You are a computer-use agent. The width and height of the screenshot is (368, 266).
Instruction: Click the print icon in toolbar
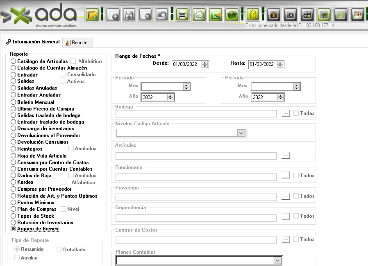pyautogui.click(x=182, y=15)
